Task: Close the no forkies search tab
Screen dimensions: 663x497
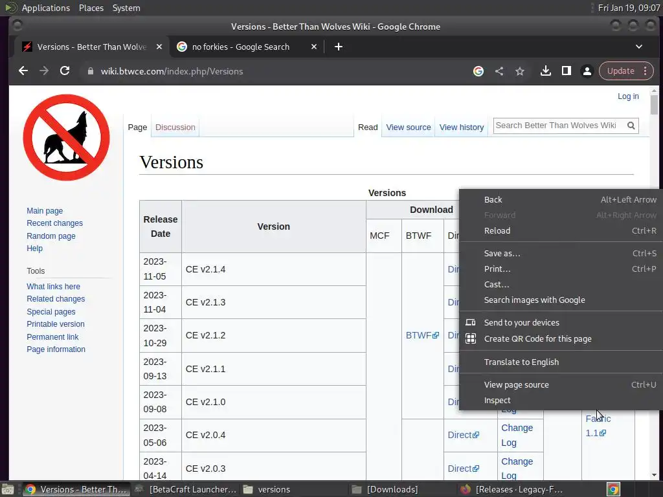Action: pos(314,47)
